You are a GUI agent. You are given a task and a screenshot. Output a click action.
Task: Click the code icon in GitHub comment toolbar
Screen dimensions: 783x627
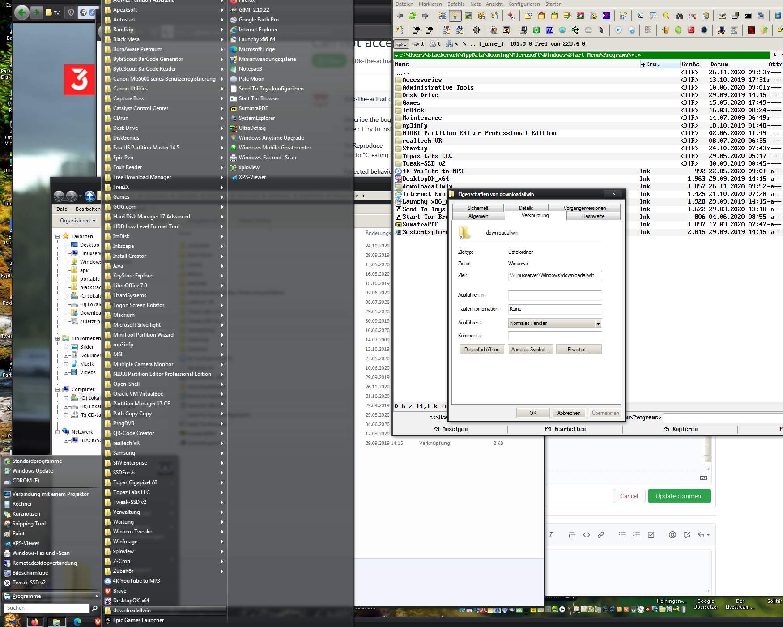point(586,534)
